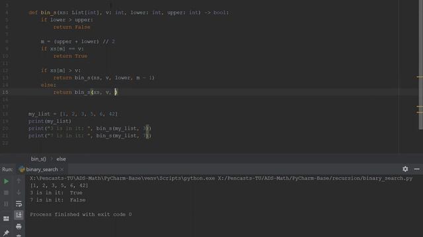The height and width of the screenshot is (237, 423).
Task: Click else in breadcrumb bar
Action: [x=61, y=159]
